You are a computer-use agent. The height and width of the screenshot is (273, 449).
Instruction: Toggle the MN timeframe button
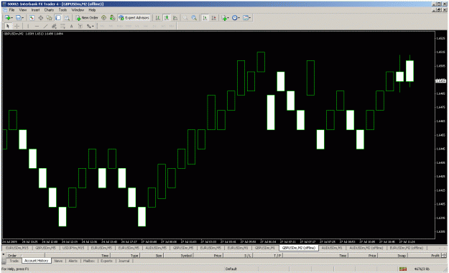click(x=172, y=27)
